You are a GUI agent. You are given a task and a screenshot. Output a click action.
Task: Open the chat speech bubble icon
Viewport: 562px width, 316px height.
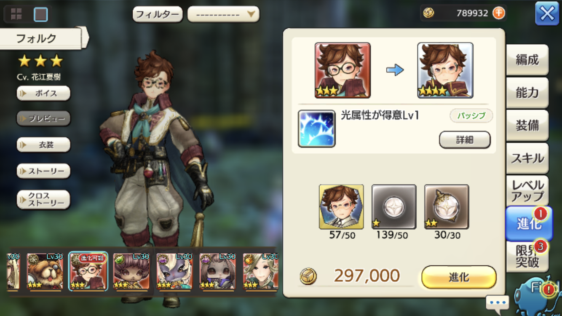[498, 303]
